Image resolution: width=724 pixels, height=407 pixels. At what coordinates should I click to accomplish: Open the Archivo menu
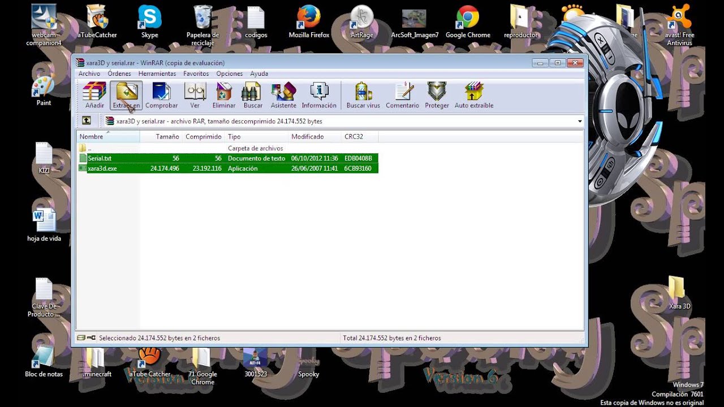coord(89,73)
